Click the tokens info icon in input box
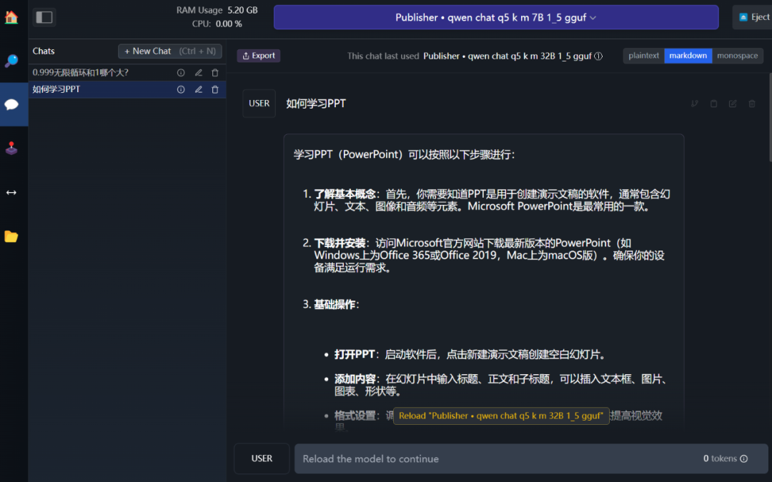This screenshot has width=772, height=482. tap(744, 459)
